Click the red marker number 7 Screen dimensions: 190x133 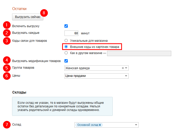(6, 125)
